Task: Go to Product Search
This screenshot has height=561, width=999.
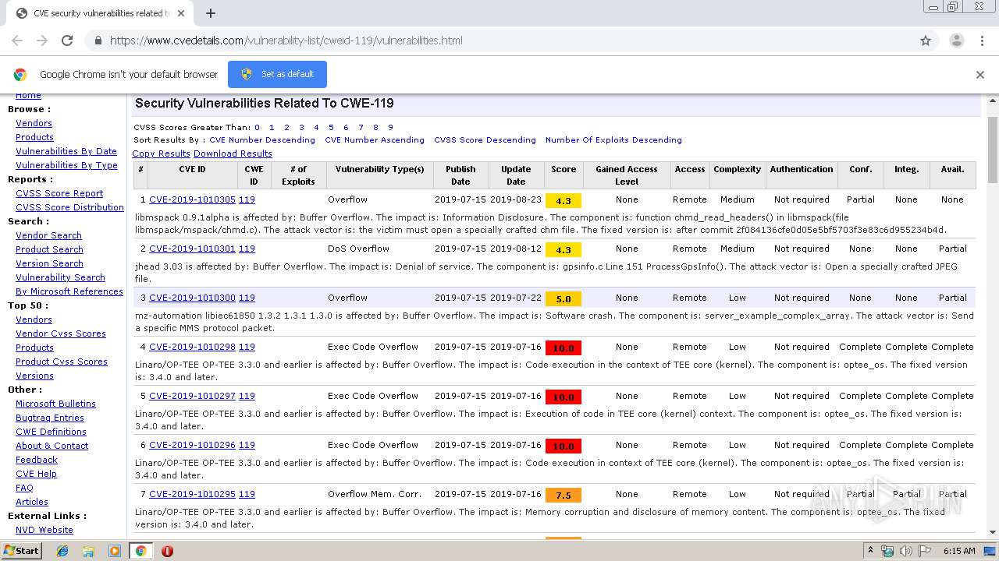Action: tap(49, 249)
